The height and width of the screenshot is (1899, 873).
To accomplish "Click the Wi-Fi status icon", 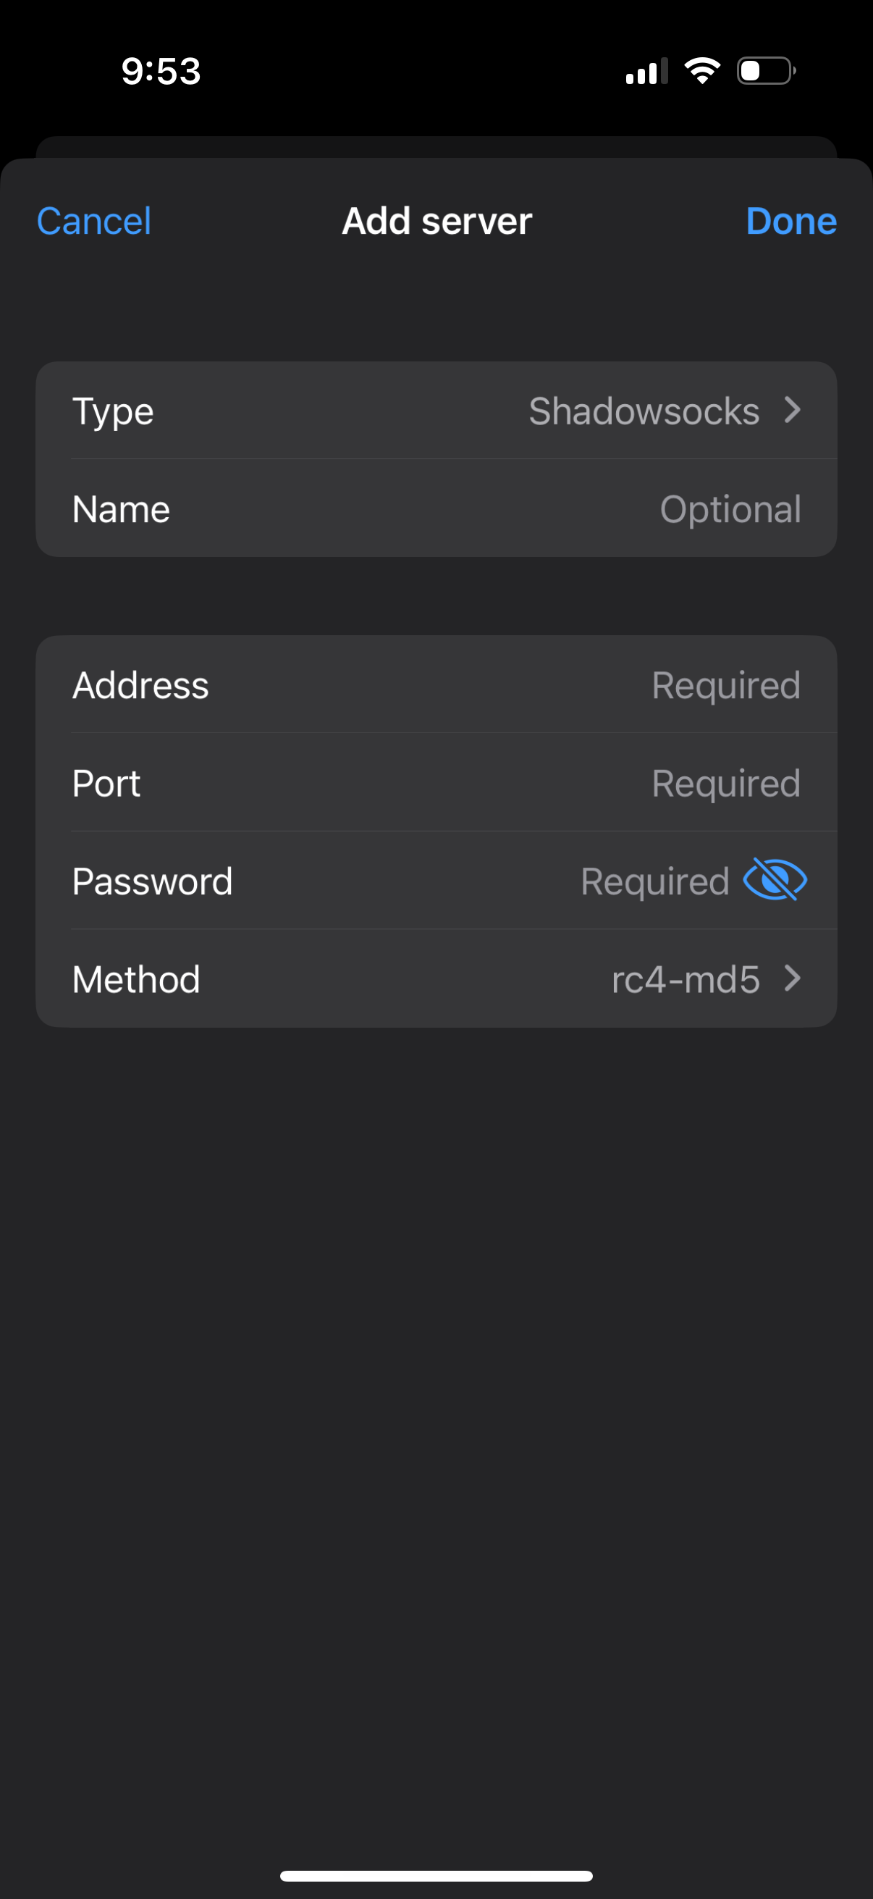I will click(701, 70).
